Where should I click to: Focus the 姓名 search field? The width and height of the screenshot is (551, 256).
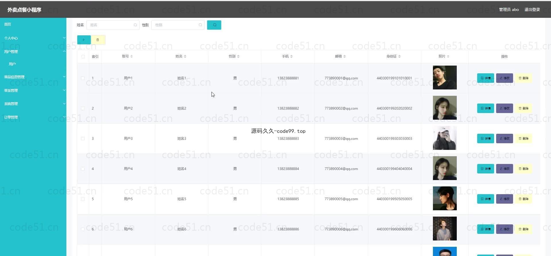tap(113, 25)
